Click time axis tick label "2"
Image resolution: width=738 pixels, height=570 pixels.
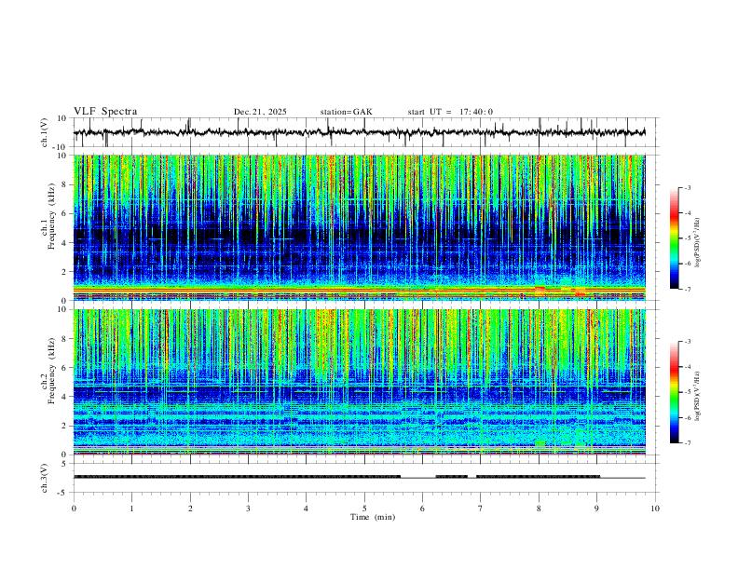coord(190,509)
